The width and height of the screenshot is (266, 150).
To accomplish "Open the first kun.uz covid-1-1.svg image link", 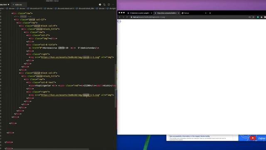I will coord(70,57).
